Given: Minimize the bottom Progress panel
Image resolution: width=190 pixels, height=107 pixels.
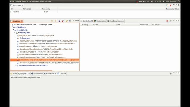Looking at the screenshot, I should 176,73.
